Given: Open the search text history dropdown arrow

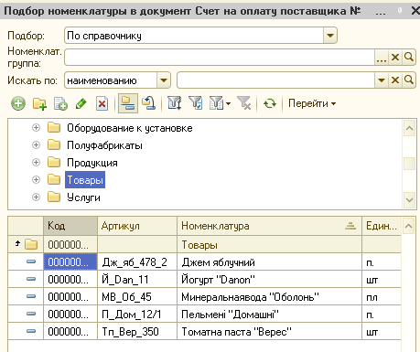Looking at the screenshot, I should pos(382,80).
